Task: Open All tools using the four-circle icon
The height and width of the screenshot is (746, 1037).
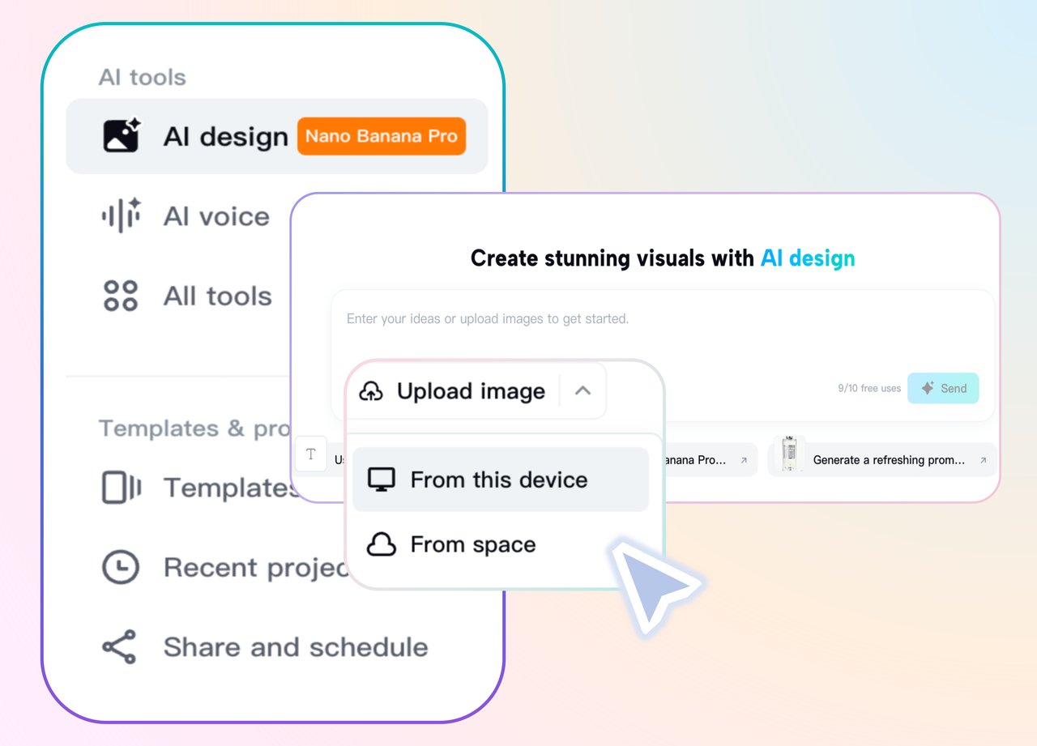Action: [x=121, y=296]
